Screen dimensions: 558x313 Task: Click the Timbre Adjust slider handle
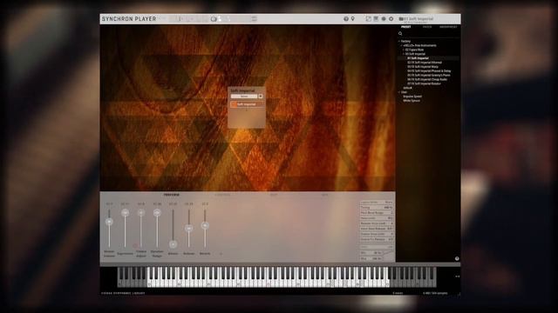click(141, 212)
